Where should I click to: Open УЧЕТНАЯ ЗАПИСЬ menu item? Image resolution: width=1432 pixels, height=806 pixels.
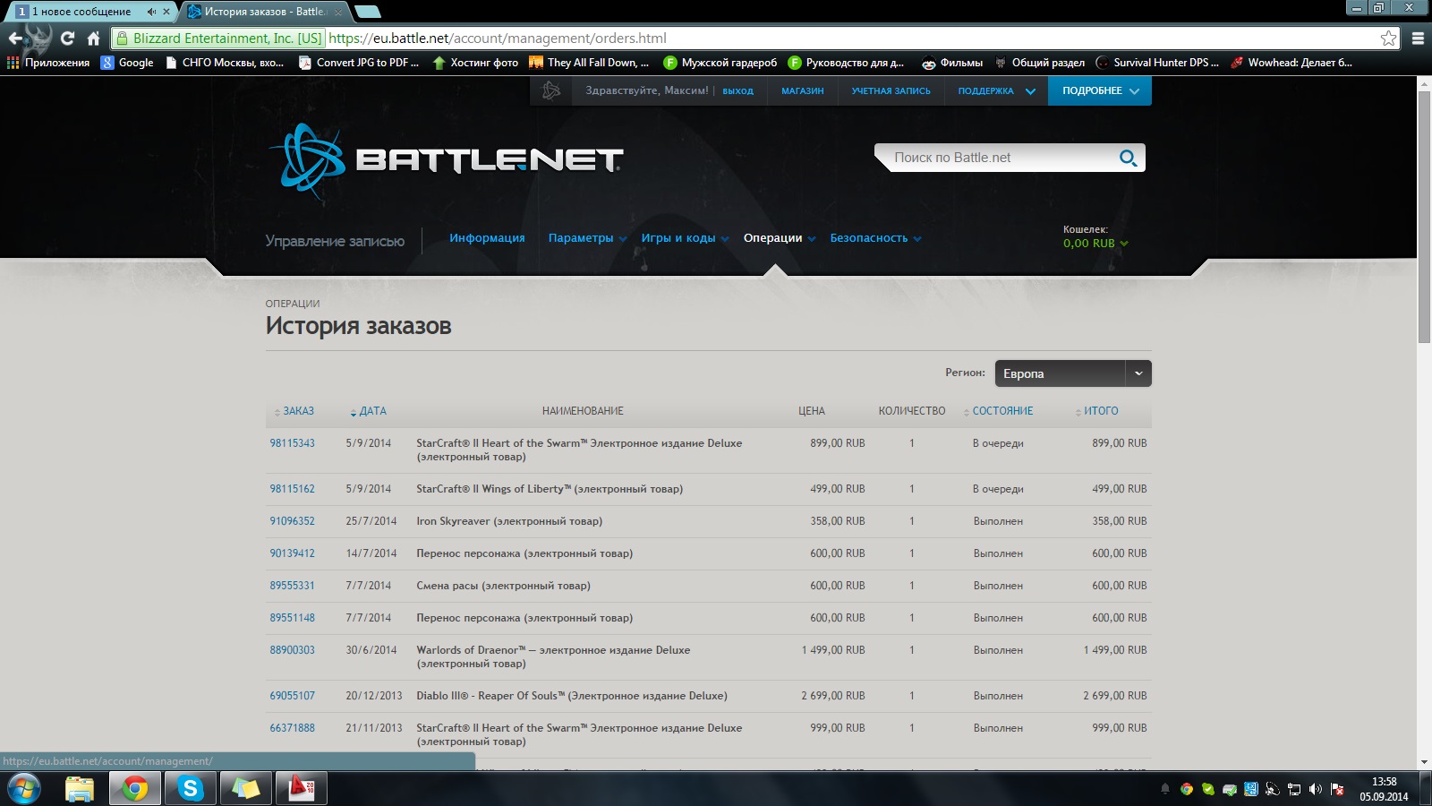click(x=891, y=90)
